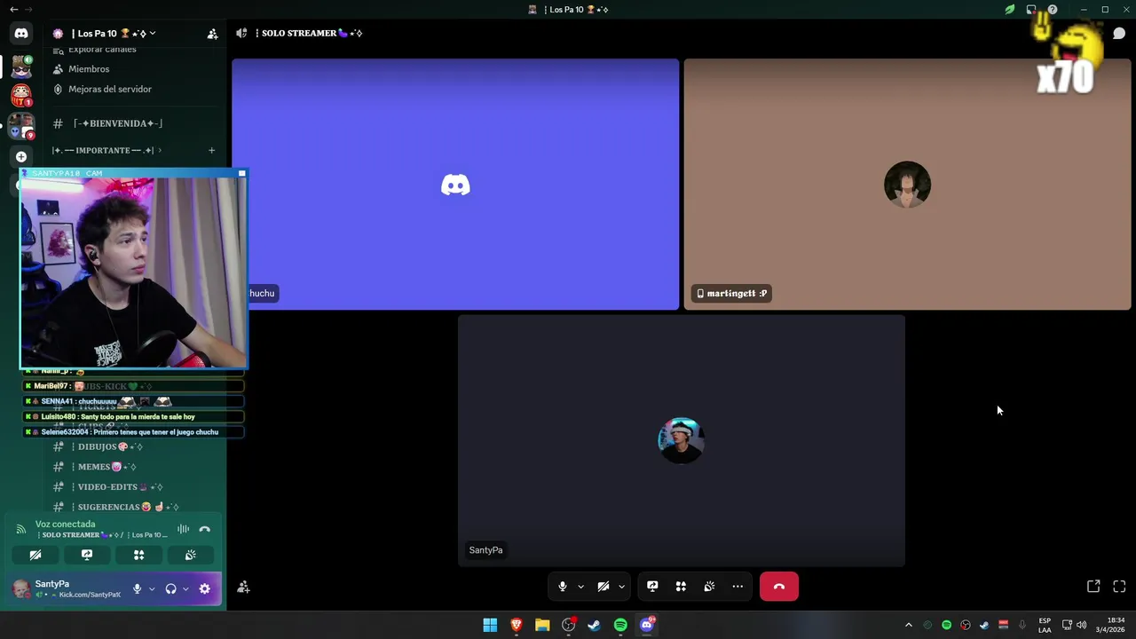The width and height of the screenshot is (1136, 639).
Task: Mute mic in the SantyPa user panel
Action: coord(137,588)
